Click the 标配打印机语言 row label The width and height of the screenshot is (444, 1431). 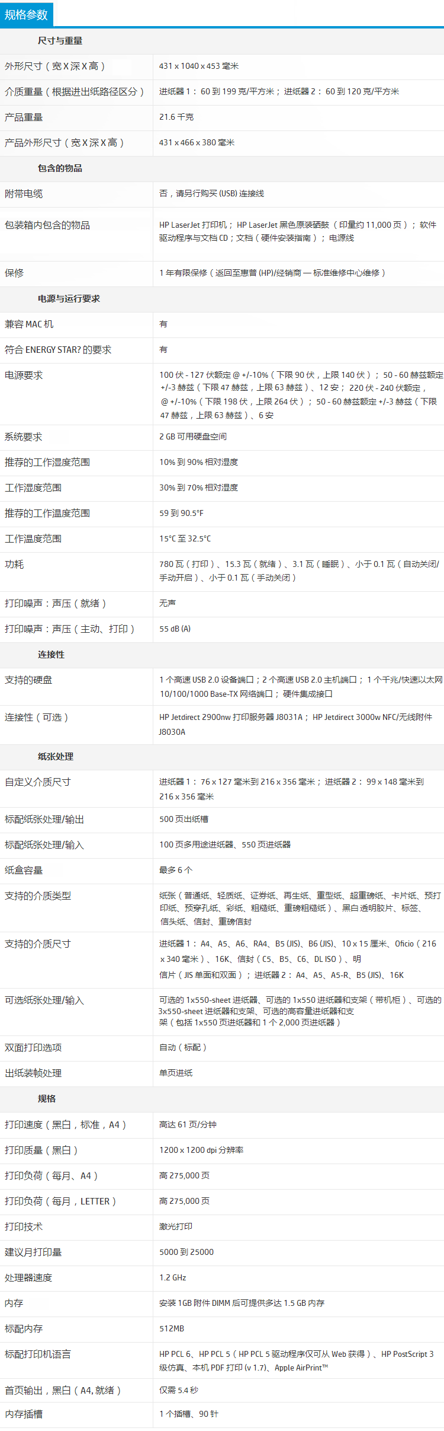pyautogui.click(x=38, y=1354)
